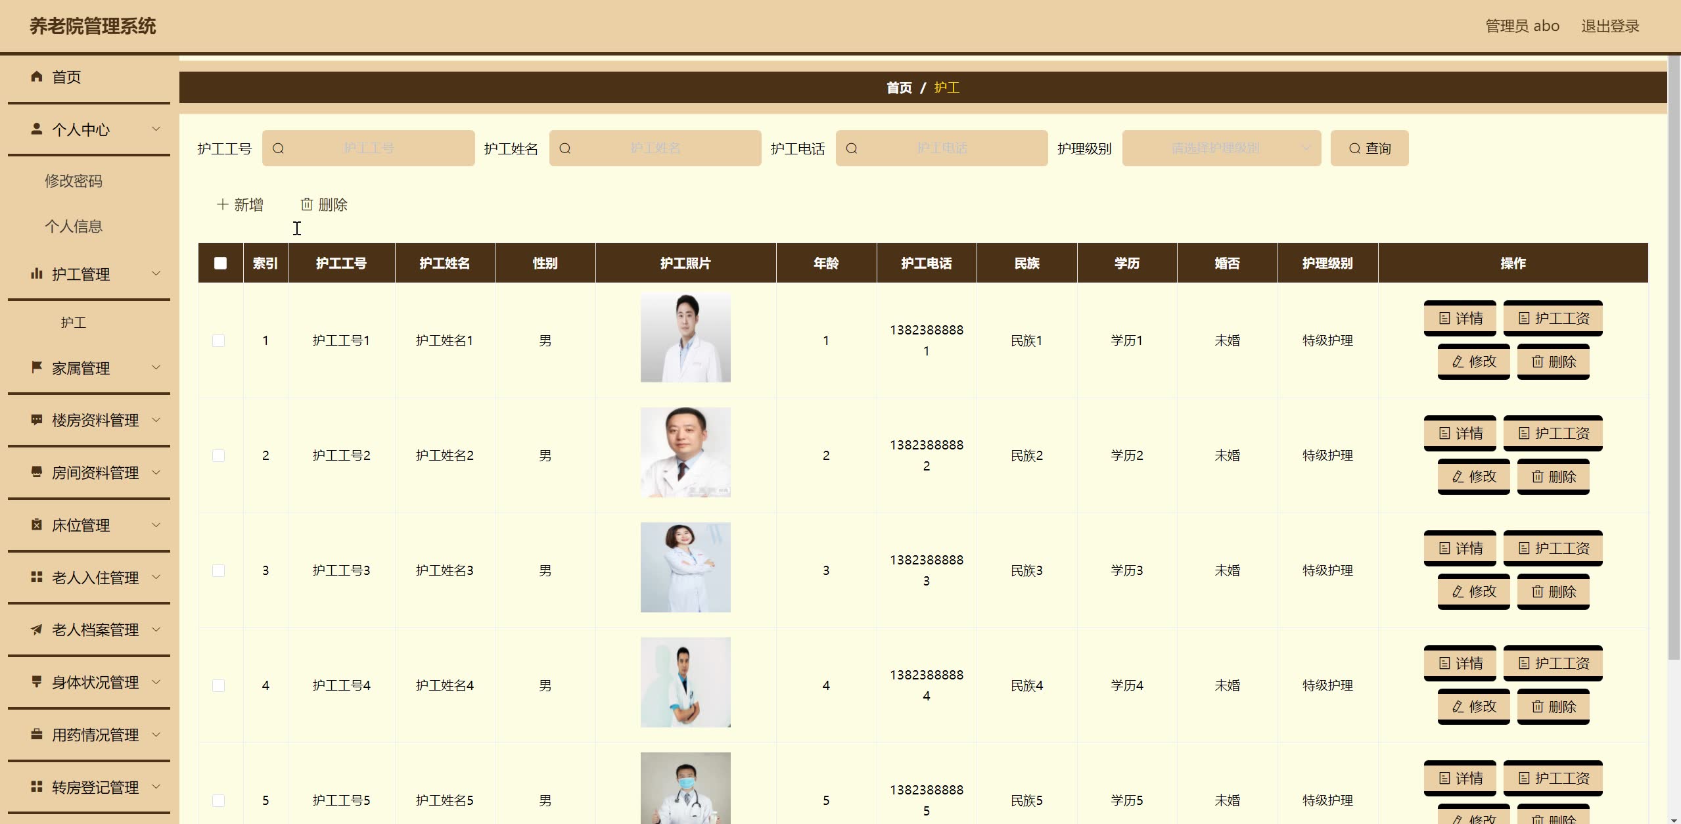Click 退出登录 in the header
The width and height of the screenshot is (1681, 824).
coord(1609,26)
